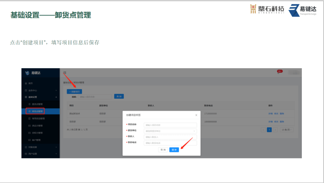324x183 pixels.
Task: Go to the next page arrow
Action: coord(275,130)
